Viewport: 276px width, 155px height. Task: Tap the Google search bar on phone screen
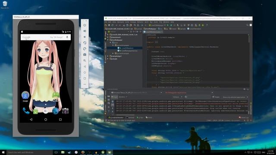coord(46,37)
